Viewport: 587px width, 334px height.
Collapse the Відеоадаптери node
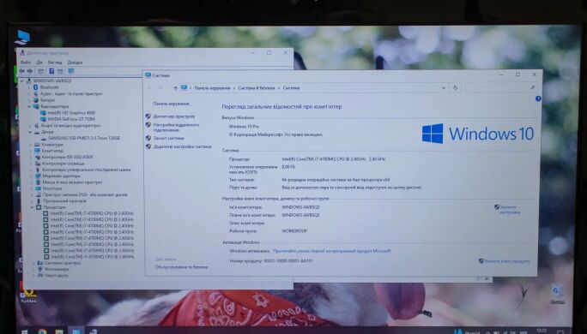tap(29, 106)
